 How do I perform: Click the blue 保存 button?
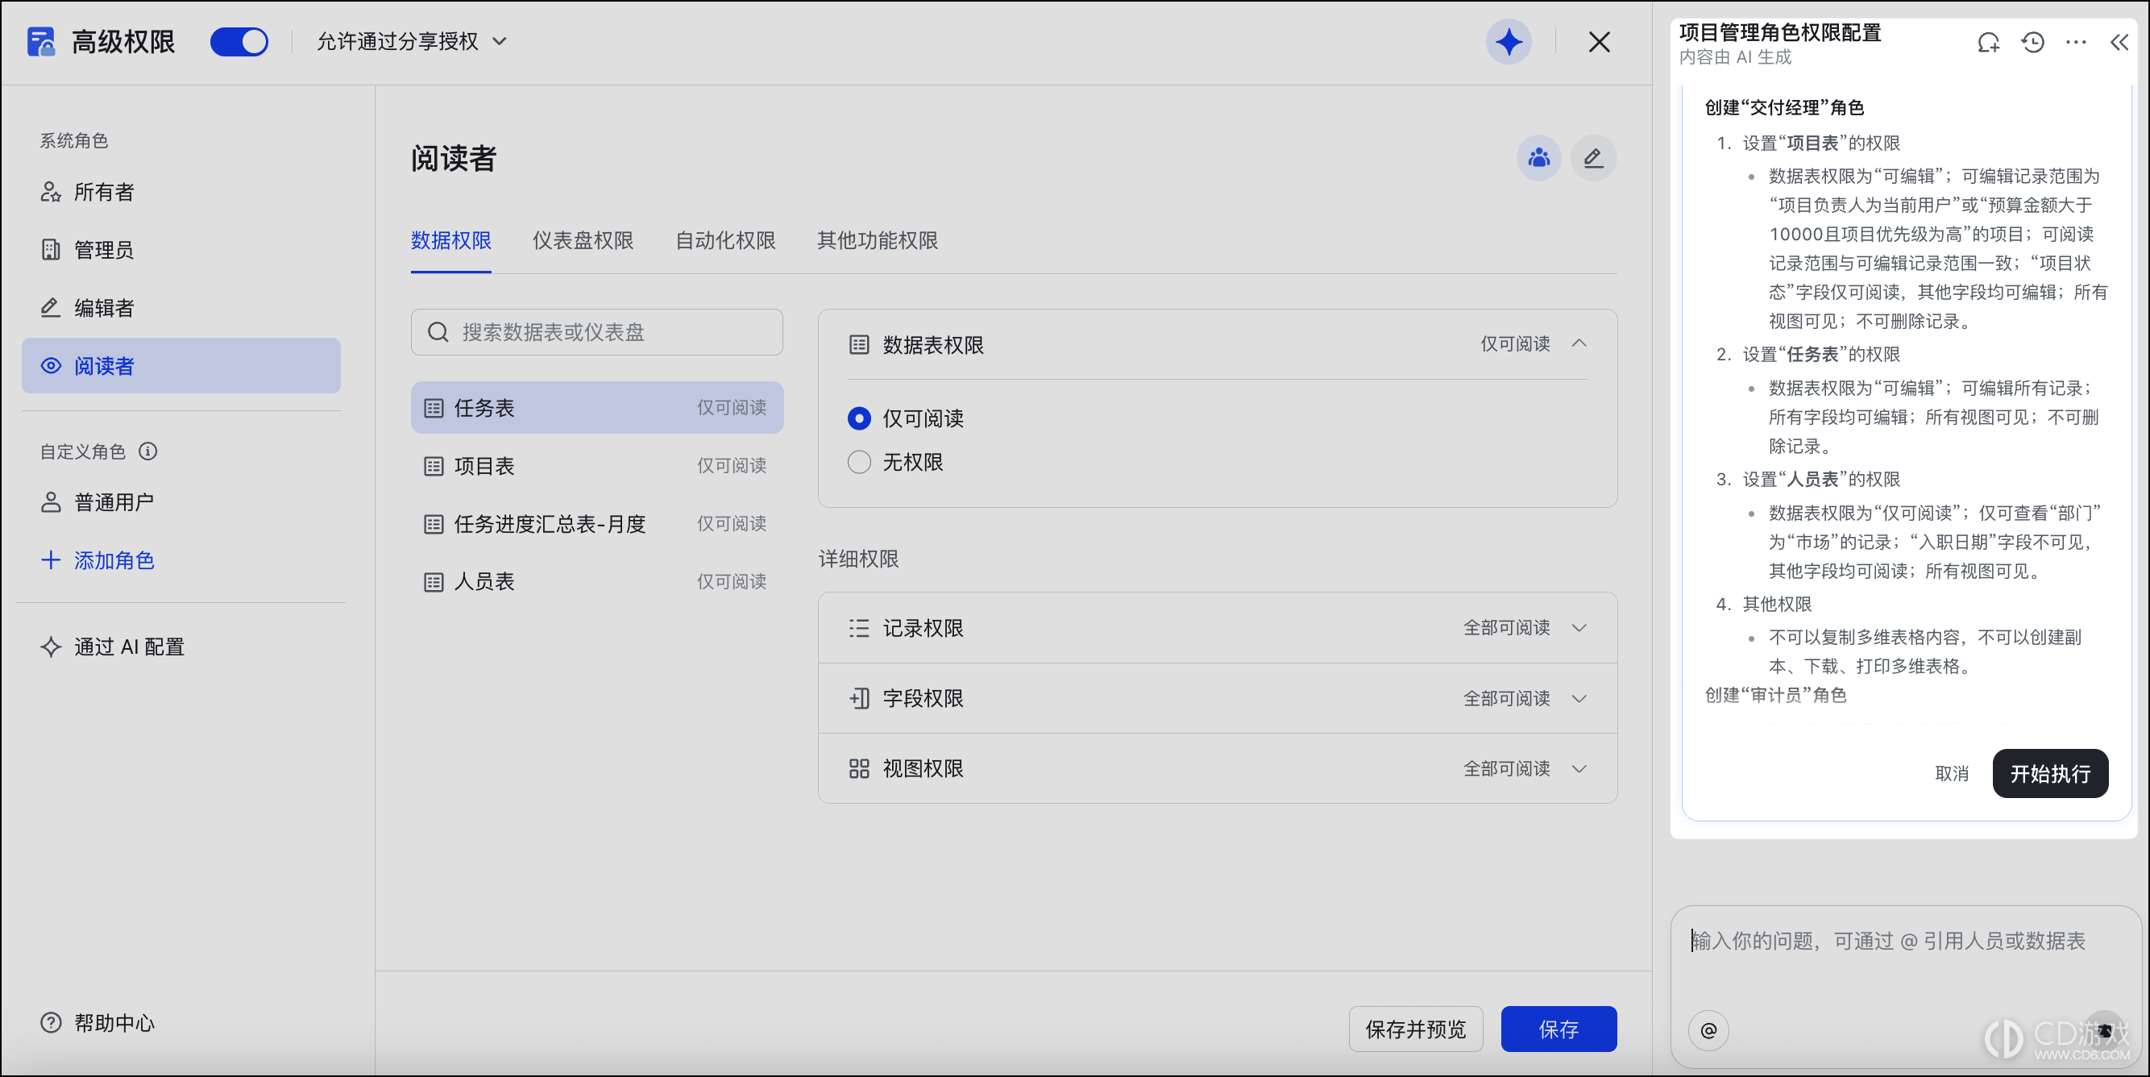point(1559,1029)
